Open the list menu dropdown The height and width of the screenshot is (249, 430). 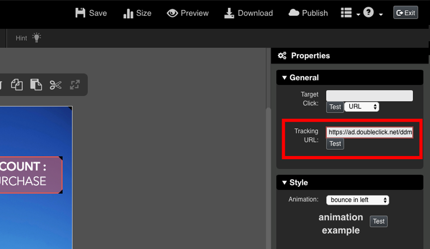350,13
